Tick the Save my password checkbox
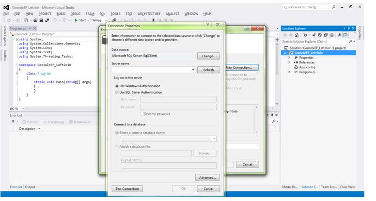This screenshot has width=376, height=201. pos(141,113)
